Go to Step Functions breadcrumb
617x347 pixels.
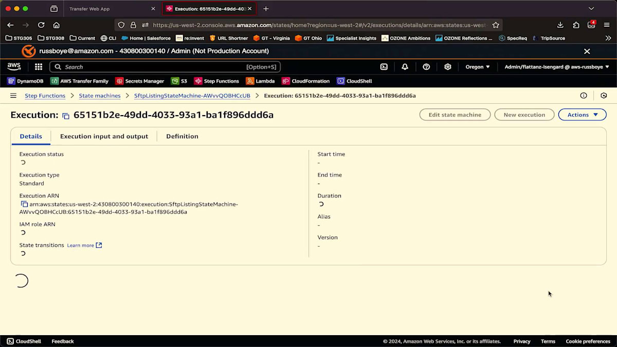[x=45, y=96]
